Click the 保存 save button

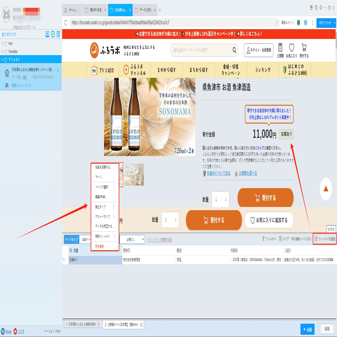327,329
